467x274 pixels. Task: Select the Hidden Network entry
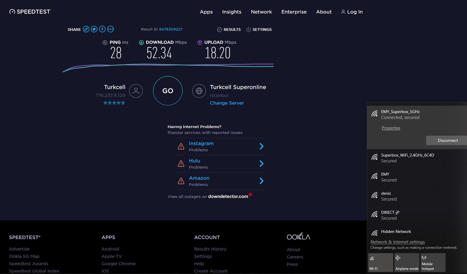pos(417,232)
